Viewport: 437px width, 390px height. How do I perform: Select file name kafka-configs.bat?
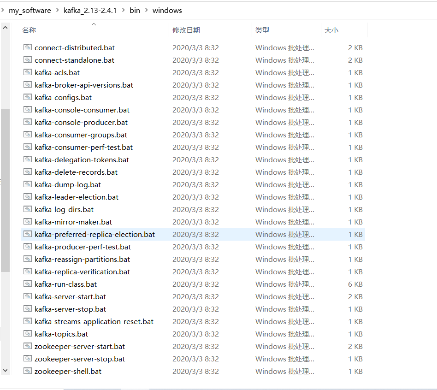[x=63, y=97]
